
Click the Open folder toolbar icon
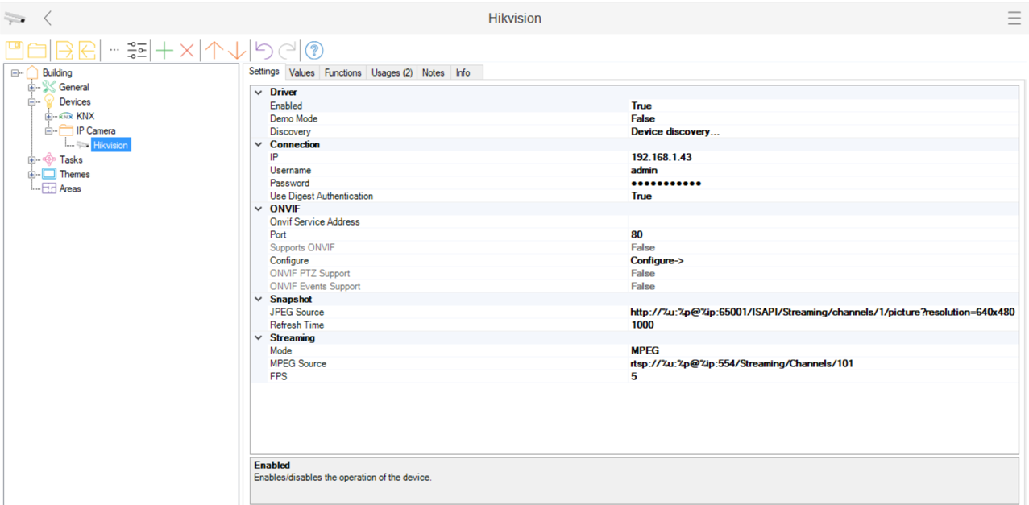(37, 51)
